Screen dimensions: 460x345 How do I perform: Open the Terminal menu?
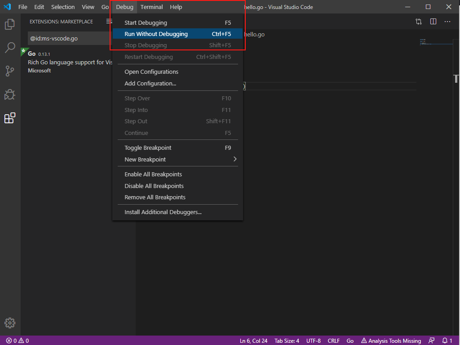(x=151, y=7)
